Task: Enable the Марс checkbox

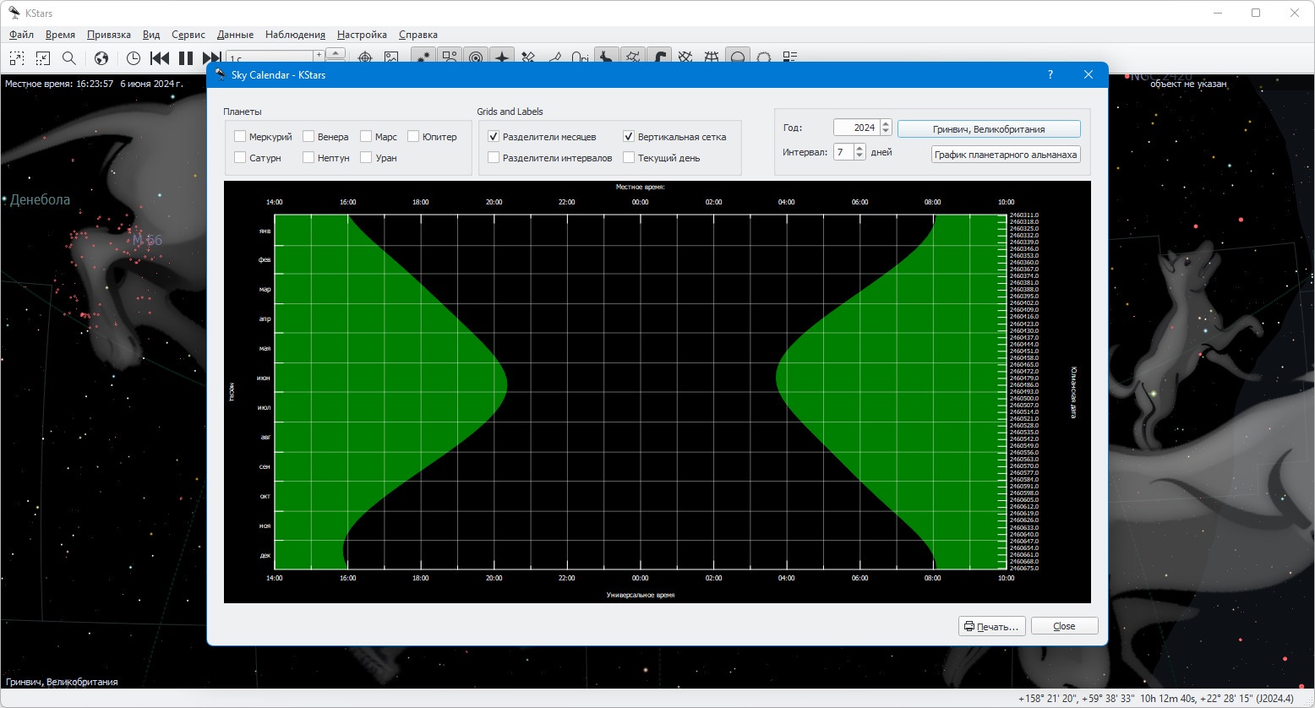Action: pos(366,136)
